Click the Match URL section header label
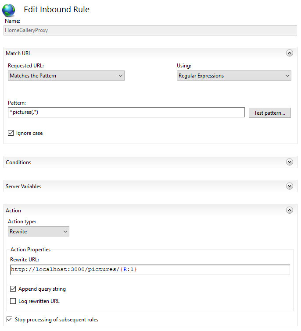301x331 pixels. tap(18, 53)
